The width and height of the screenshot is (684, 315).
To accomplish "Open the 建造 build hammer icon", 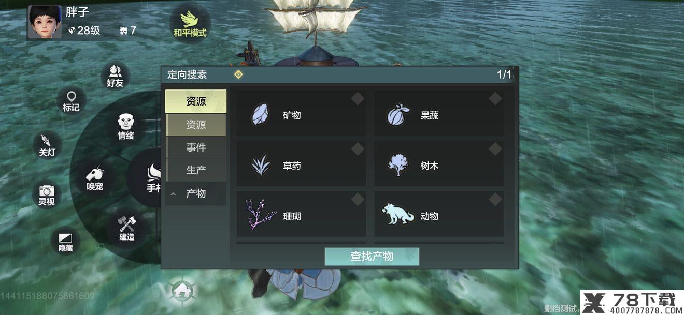I will 127,229.
